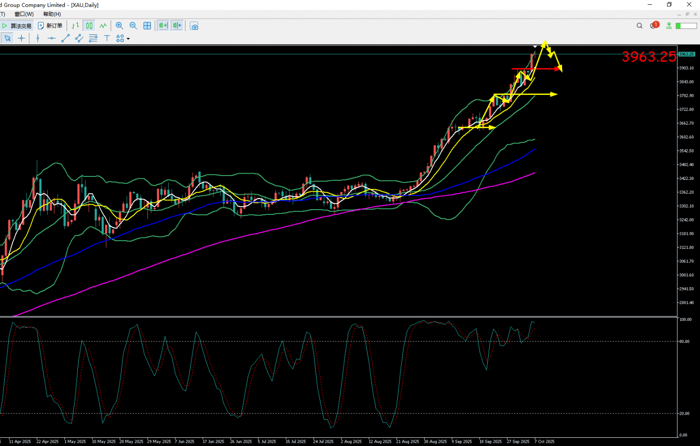700x446 pixels.
Task: Pick the trendline drawing tool
Action: pyautogui.click(x=65, y=38)
